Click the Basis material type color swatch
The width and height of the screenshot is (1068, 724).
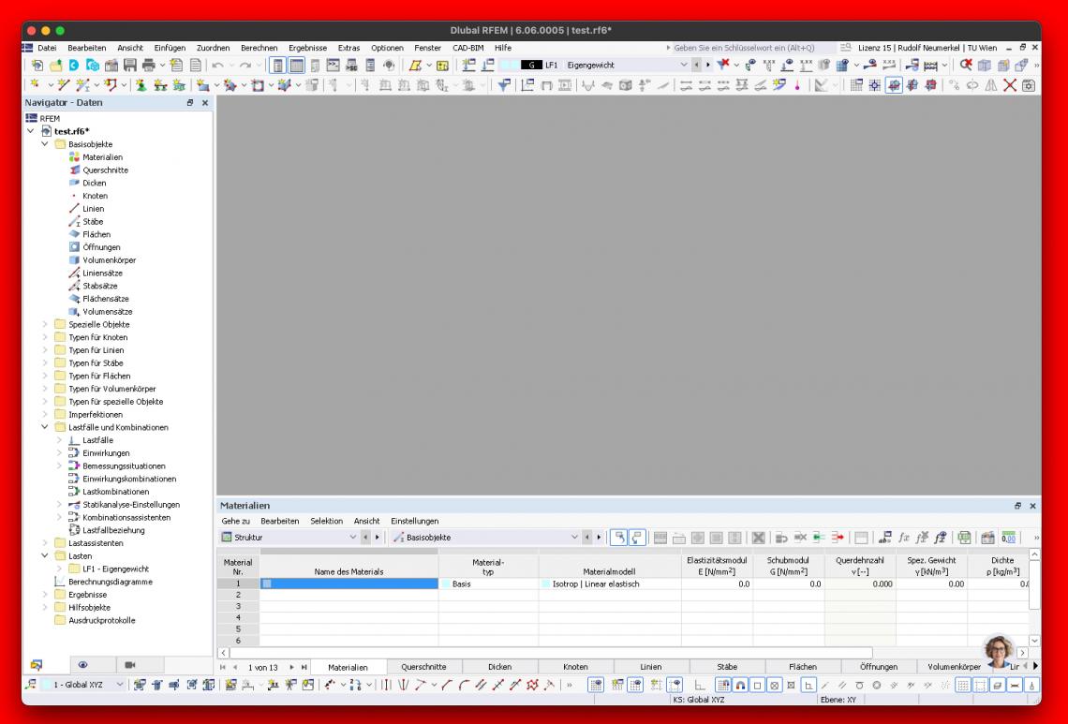[x=446, y=584]
